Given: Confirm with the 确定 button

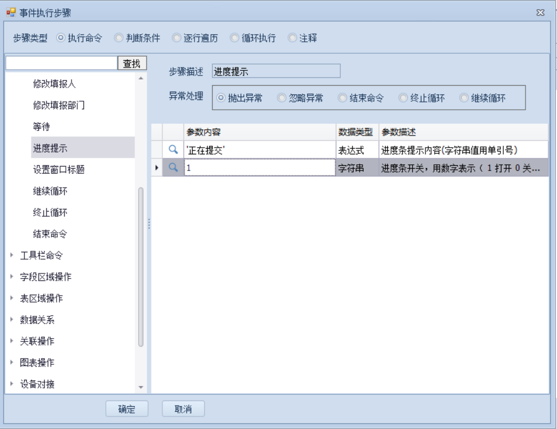Looking at the screenshot, I should click(x=126, y=409).
